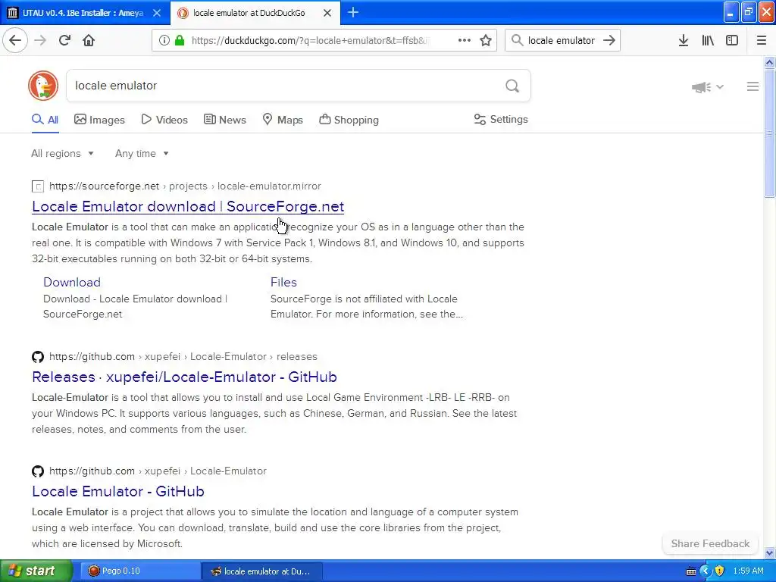Image resolution: width=776 pixels, height=582 pixels.
Task: Click GitHub icon beside releases result
Action: point(38,357)
